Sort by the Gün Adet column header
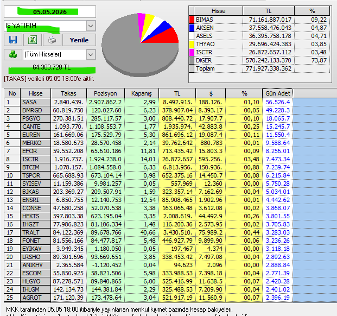Viewport: 337px width, 316px height. click(x=277, y=93)
